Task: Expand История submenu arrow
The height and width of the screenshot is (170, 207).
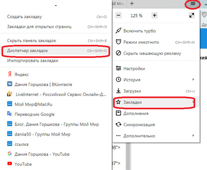Action: tap(193, 79)
